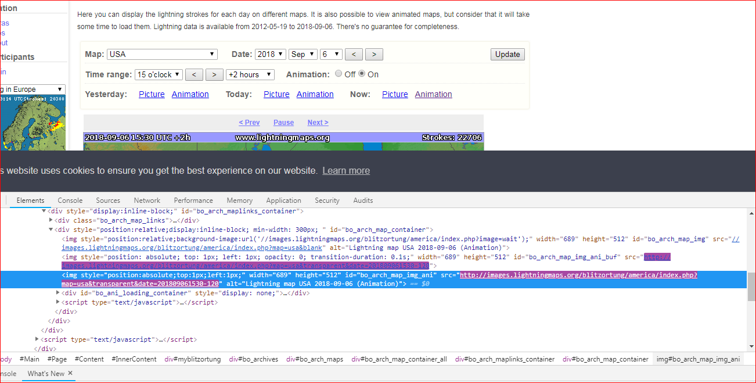Switch to DevTools Memory tab
This screenshot has width=756, height=383.
coord(240,201)
